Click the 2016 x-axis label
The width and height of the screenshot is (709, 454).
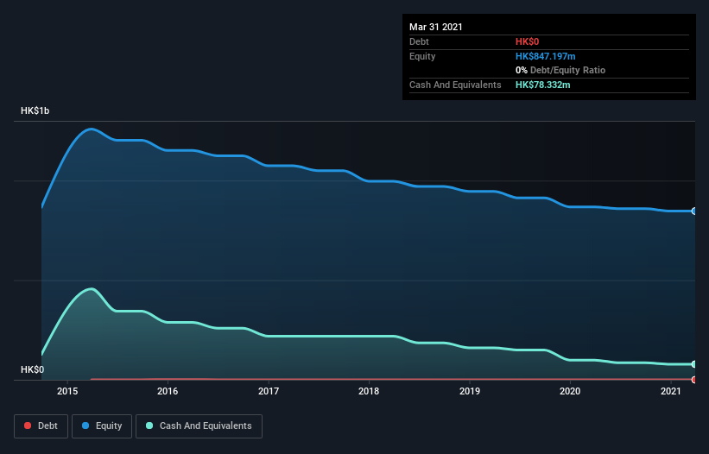pos(168,391)
